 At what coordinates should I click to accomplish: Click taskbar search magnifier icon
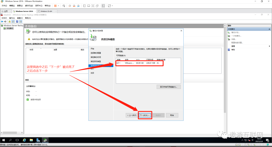[10, 140]
